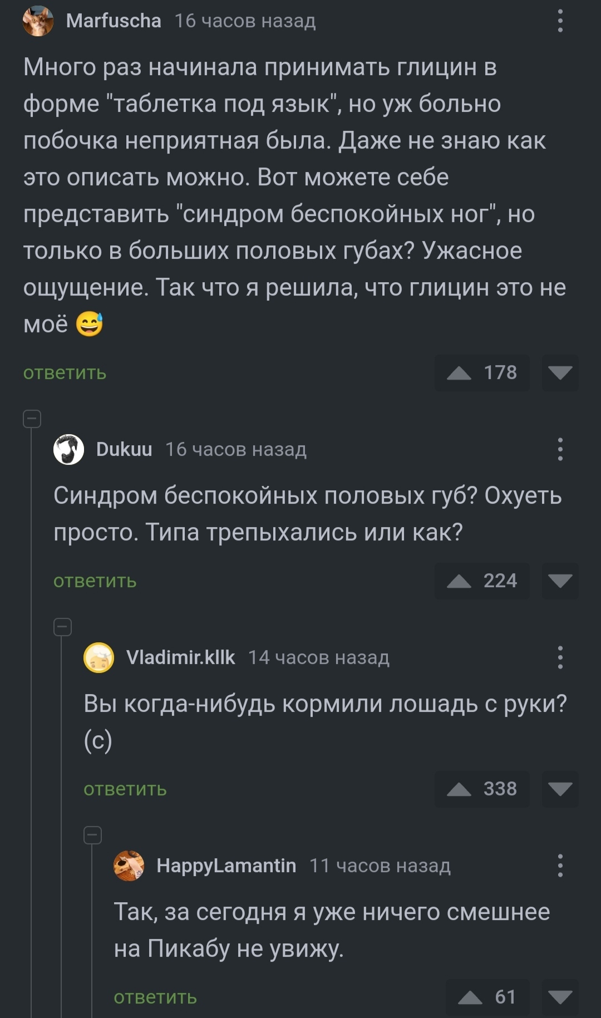The image size is (601, 1018).
Task: Collapse the replies under Dukuu's comment
Action: coord(62,627)
